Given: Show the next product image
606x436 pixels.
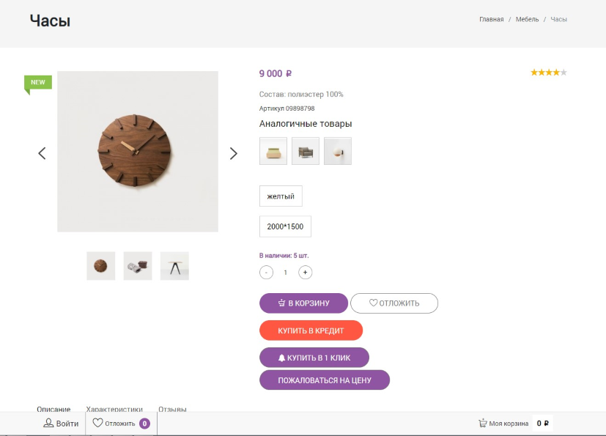Looking at the screenshot, I should [234, 153].
